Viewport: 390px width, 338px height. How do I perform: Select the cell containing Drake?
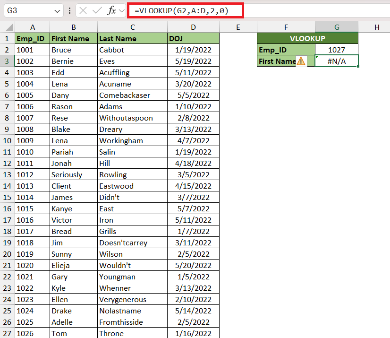[x=74, y=311]
